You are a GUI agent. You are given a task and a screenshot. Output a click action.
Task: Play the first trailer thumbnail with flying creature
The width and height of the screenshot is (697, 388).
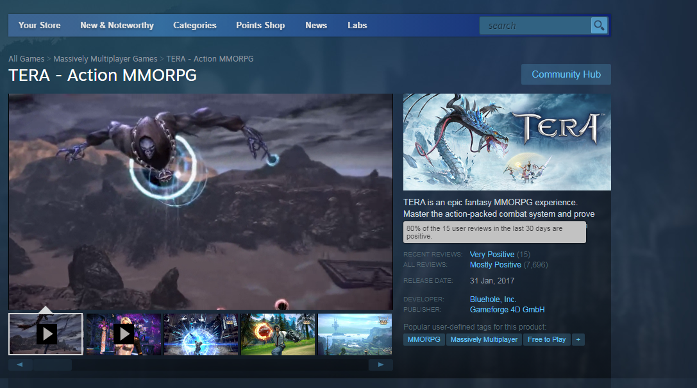pyautogui.click(x=46, y=334)
